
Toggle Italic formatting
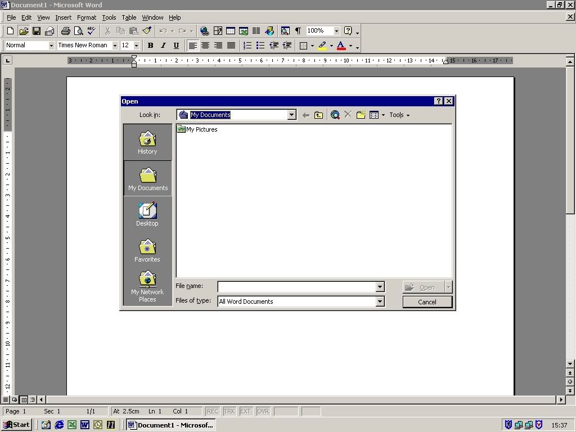pos(163,46)
